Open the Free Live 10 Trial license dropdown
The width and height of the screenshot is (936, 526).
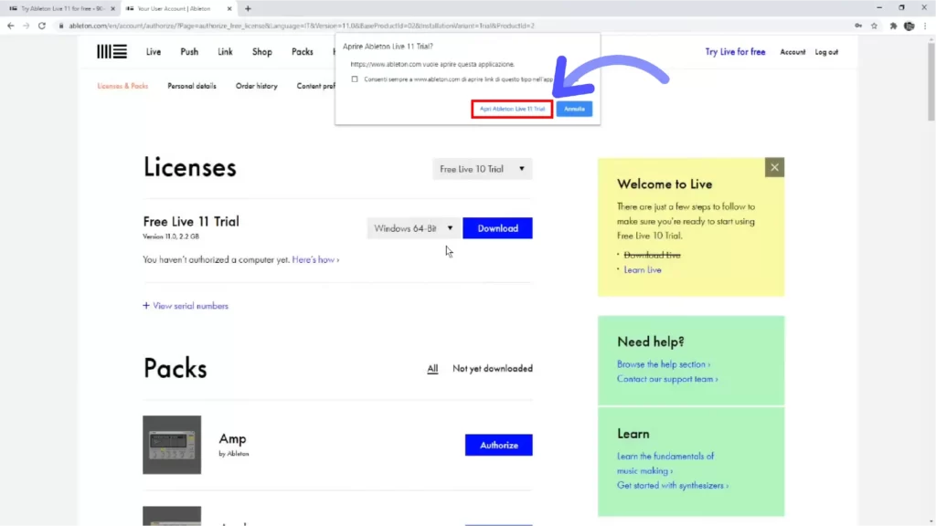(483, 169)
